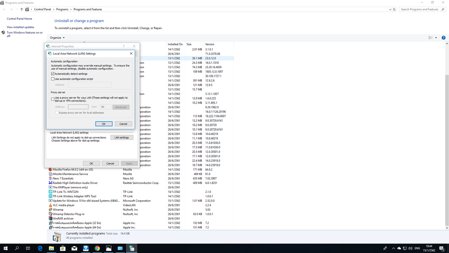Check Use a proxy server for your LAN

pyautogui.click(x=53, y=99)
